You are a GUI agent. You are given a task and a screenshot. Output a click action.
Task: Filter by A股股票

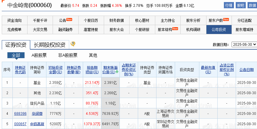click(x=39, y=55)
